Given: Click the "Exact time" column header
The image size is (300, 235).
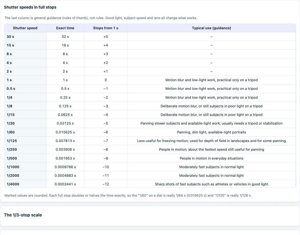Looking at the screenshot, I should click(x=65, y=28).
